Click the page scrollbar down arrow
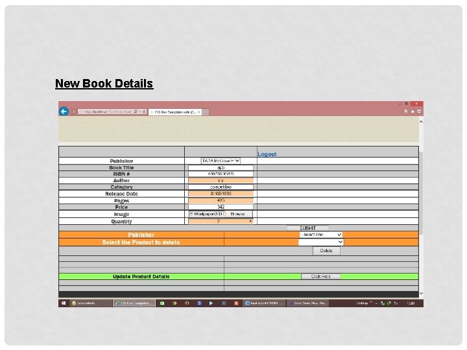 [x=421, y=294]
